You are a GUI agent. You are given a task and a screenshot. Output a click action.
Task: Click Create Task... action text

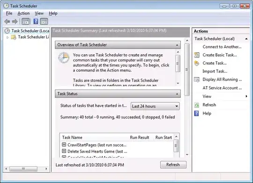point(215,63)
